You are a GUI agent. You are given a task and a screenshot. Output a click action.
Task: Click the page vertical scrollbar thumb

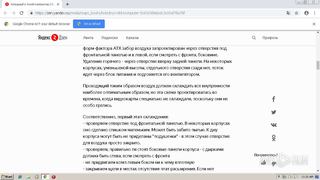coord(318,65)
